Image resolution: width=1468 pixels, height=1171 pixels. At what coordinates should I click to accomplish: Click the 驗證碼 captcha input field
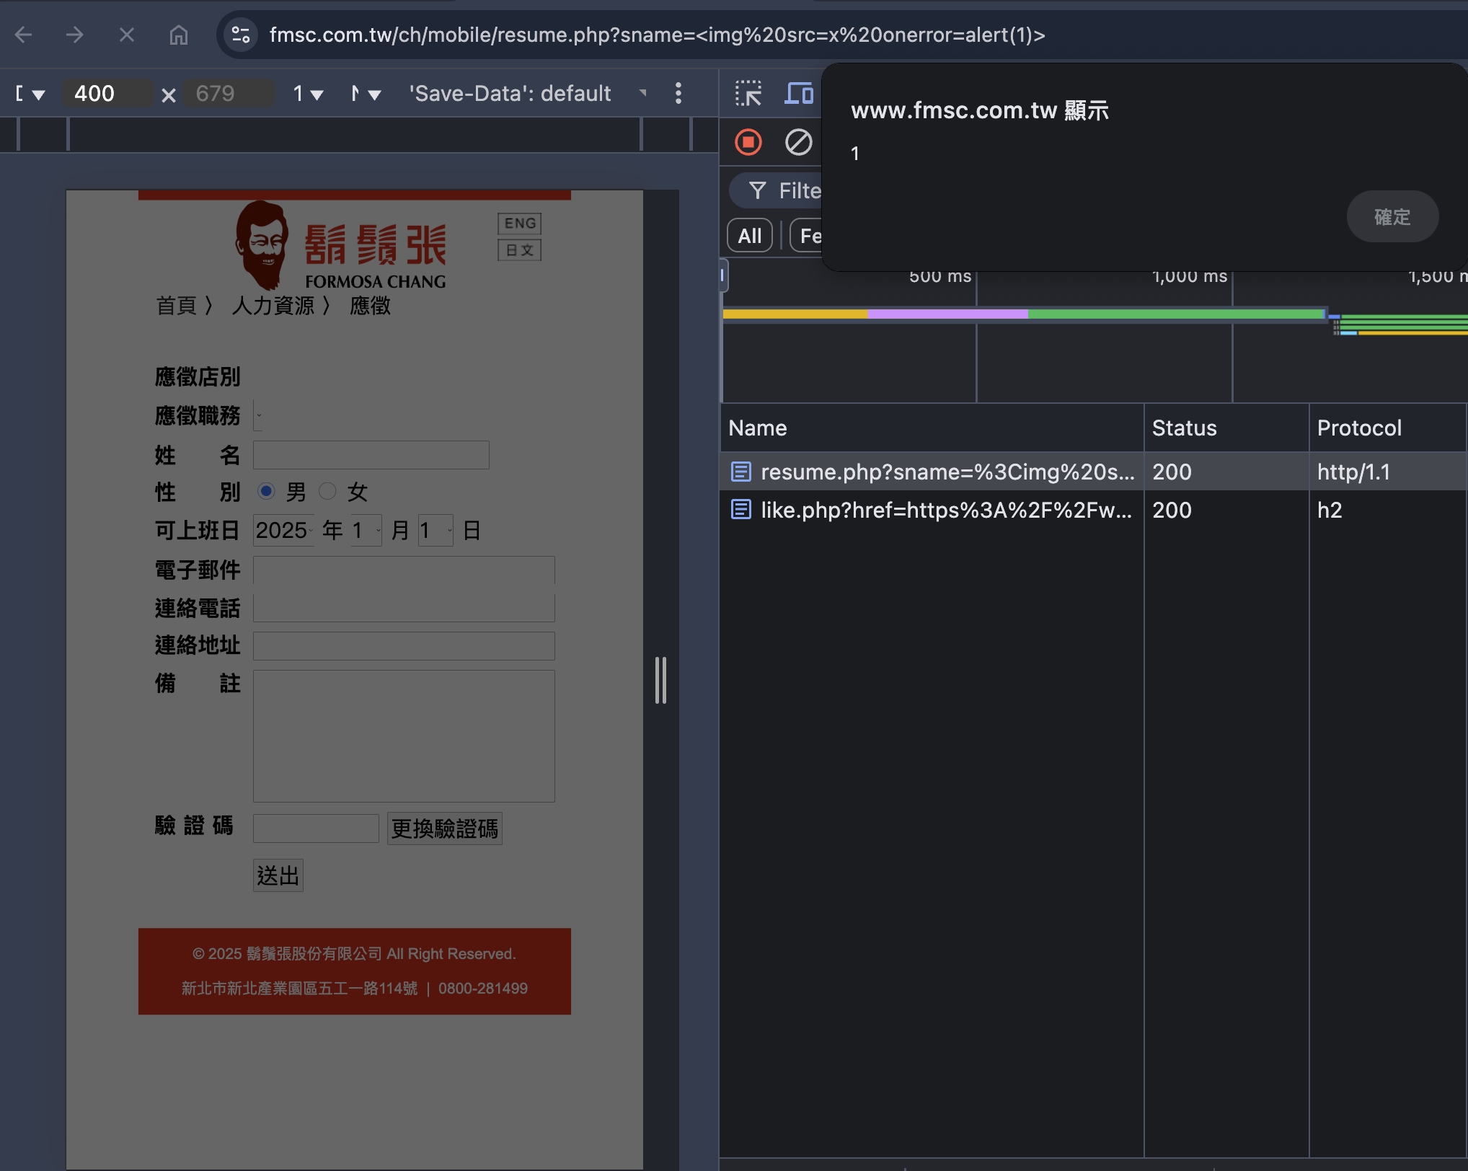(x=316, y=828)
